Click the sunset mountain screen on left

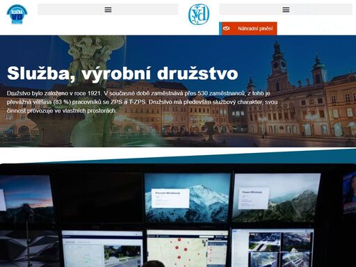pyautogui.click(x=26, y=199)
